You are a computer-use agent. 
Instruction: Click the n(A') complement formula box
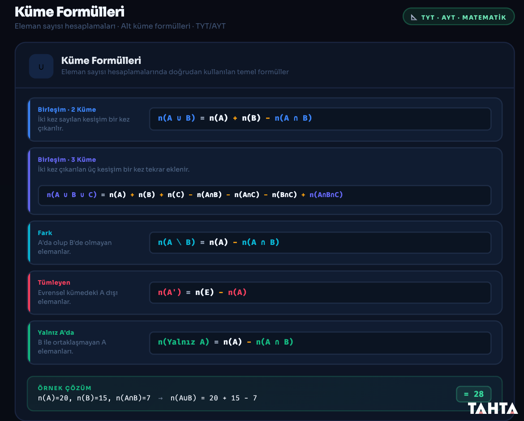pyautogui.click(x=320, y=293)
